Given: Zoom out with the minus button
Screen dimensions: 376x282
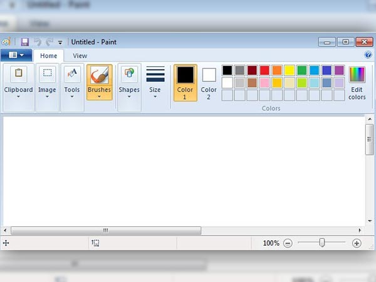Looking at the screenshot, I should (288, 243).
